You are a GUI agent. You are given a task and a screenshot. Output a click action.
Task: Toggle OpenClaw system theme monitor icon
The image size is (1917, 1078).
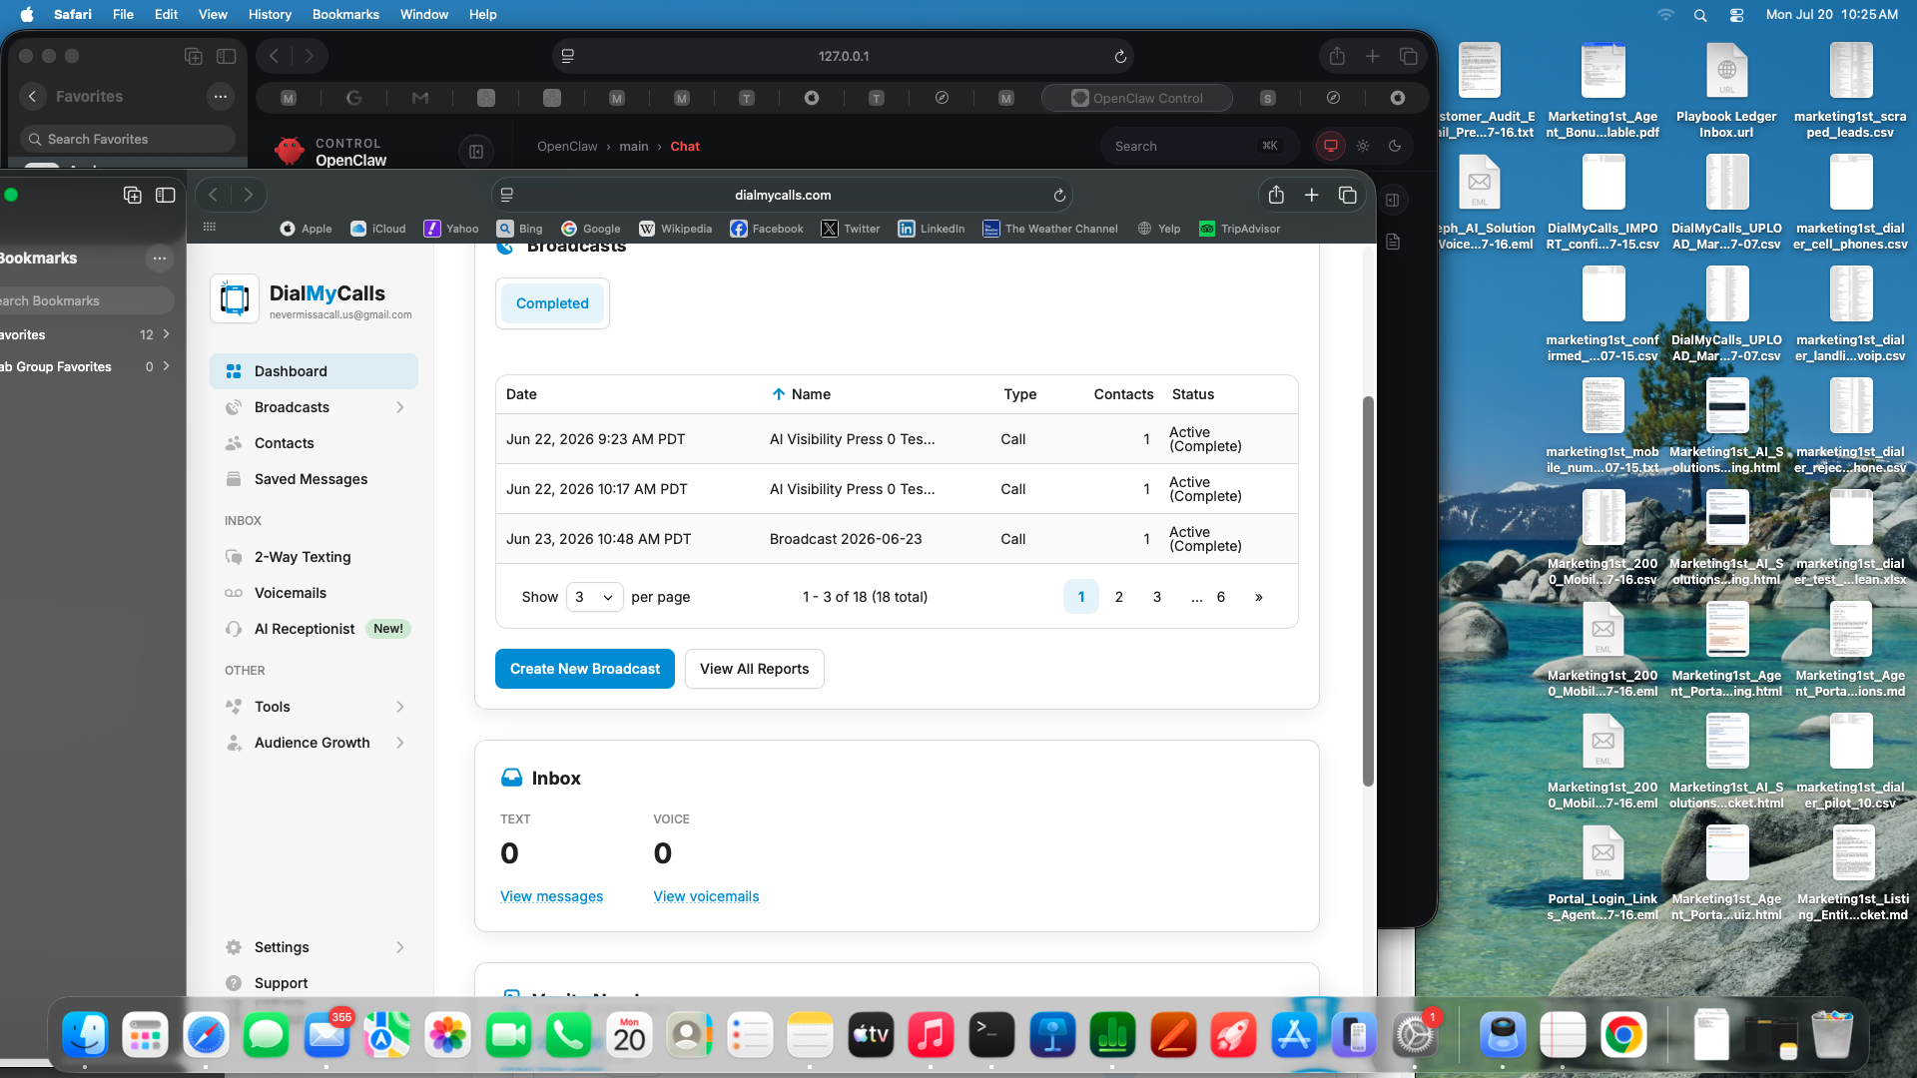pyautogui.click(x=1331, y=146)
